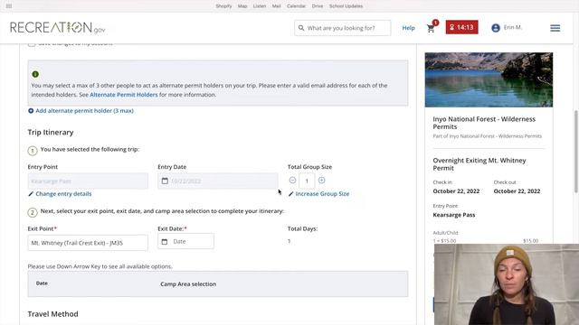Open the Alternate Permit Holders link
The width and height of the screenshot is (579, 325).
124,95
